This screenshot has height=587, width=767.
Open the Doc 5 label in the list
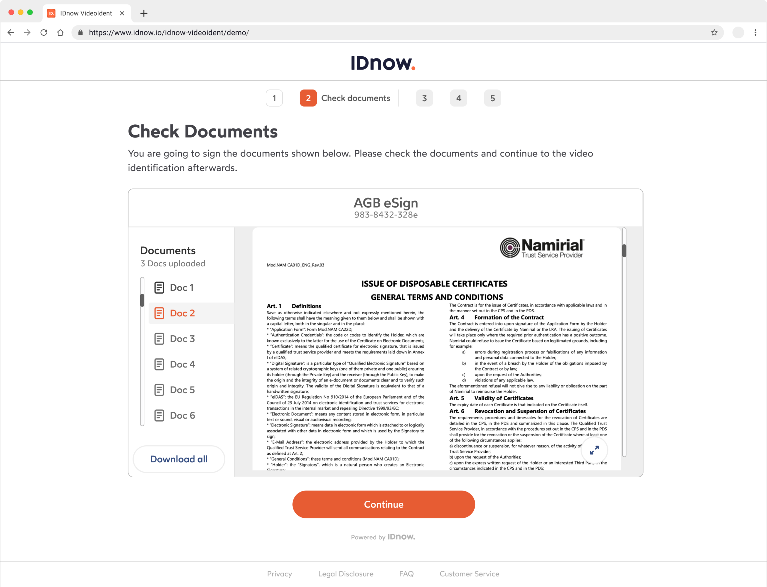(182, 390)
